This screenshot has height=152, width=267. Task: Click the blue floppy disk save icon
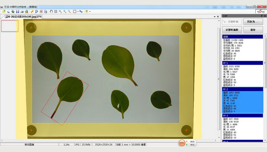18,11
